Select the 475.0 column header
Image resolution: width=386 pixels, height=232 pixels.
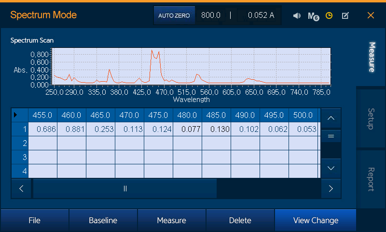(x=158, y=115)
